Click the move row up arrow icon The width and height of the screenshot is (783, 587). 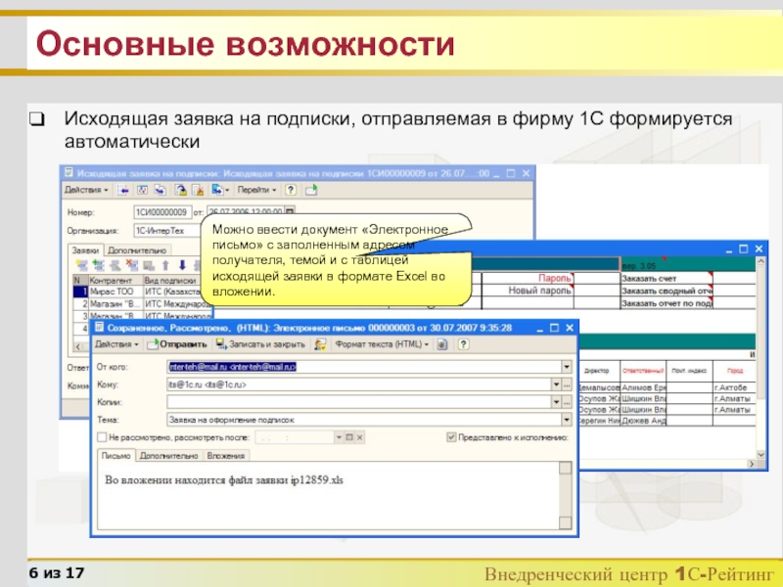(x=165, y=265)
